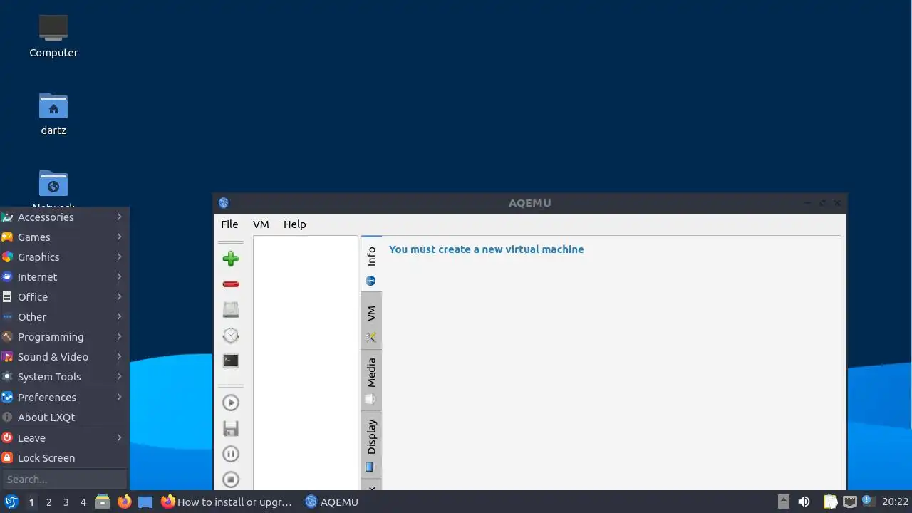The width and height of the screenshot is (912, 513).
Task: Click the green plus add VM icon
Action: click(x=230, y=259)
